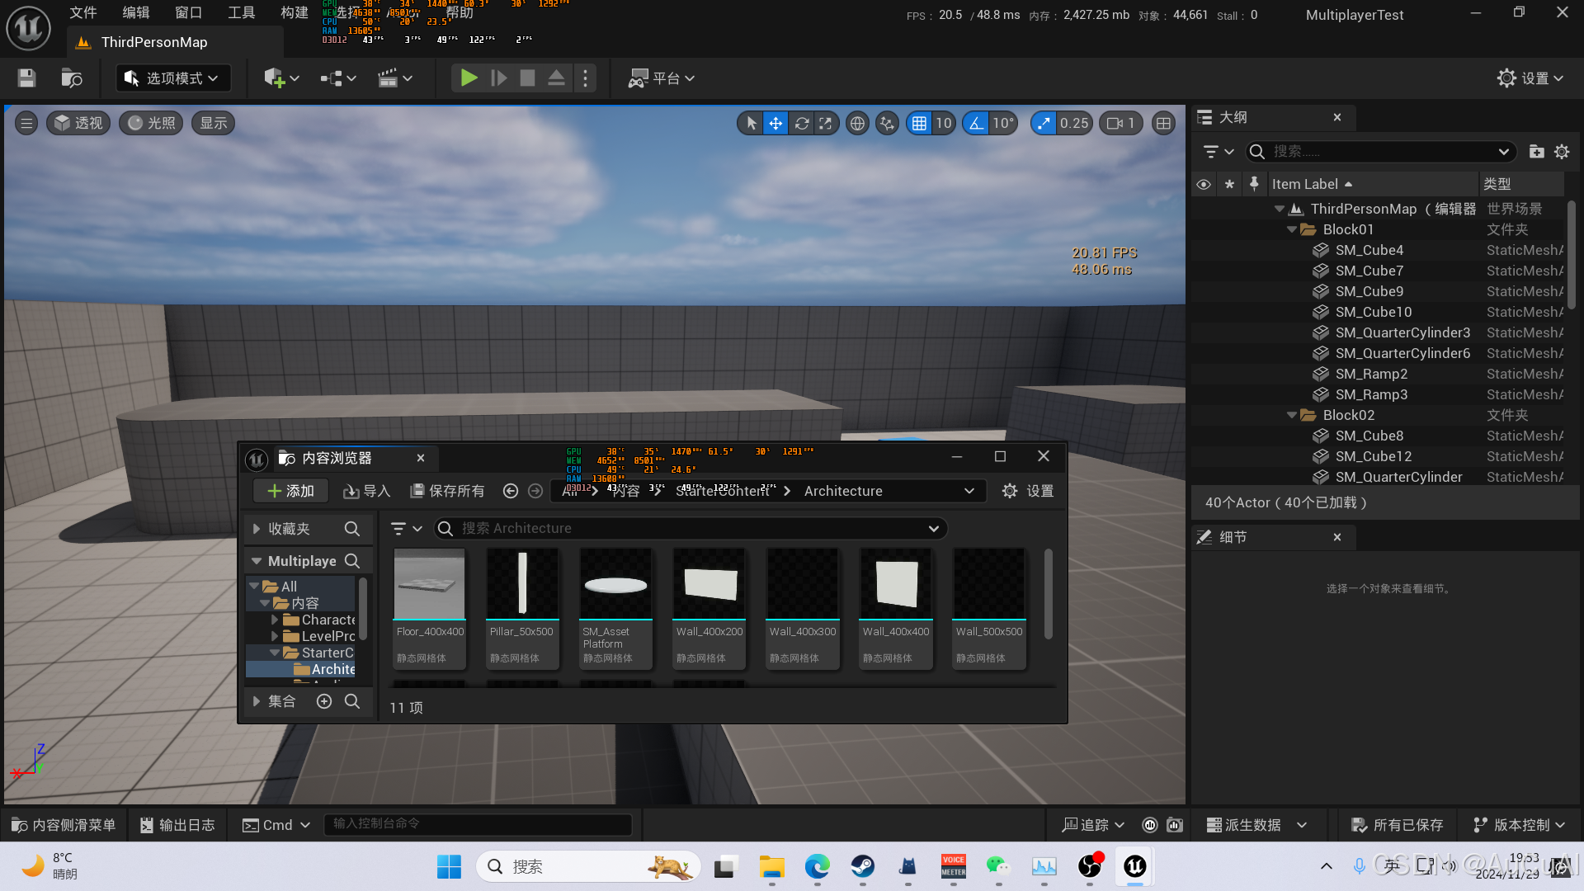
Task: Click the add content cube icon
Action: point(275,78)
